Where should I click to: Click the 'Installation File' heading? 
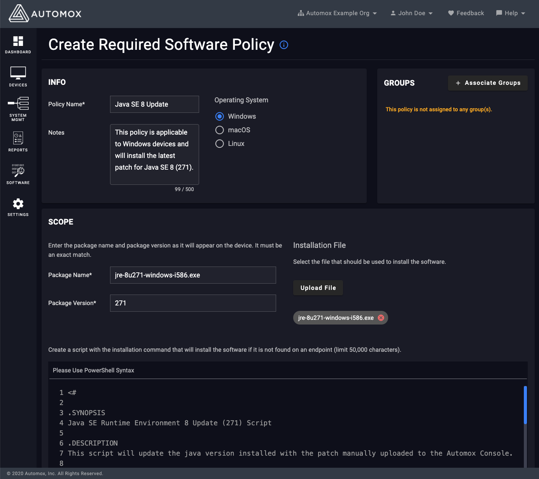pyautogui.click(x=319, y=245)
